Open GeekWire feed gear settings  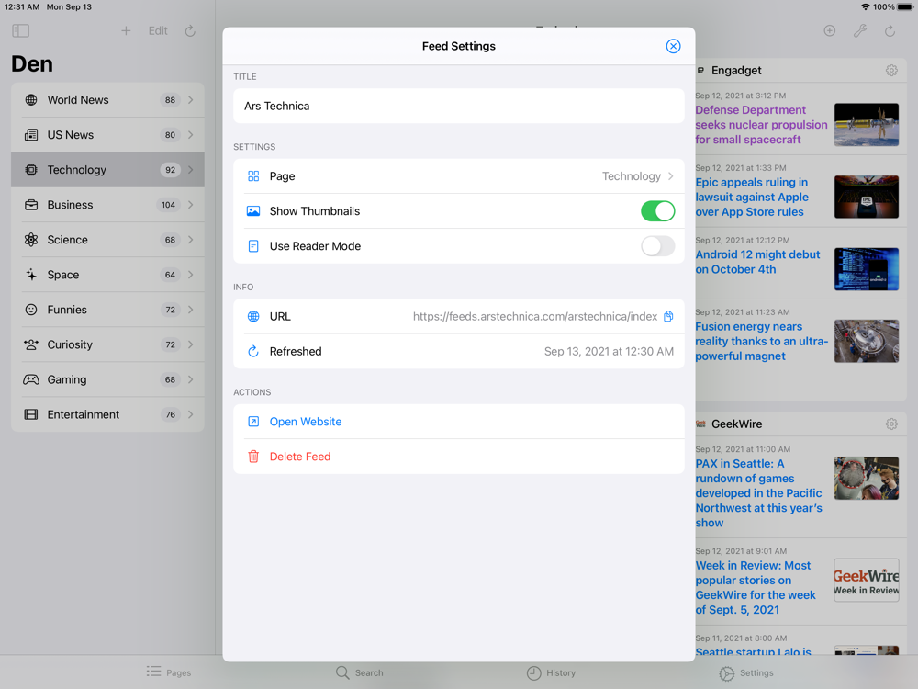pyautogui.click(x=891, y=424)
